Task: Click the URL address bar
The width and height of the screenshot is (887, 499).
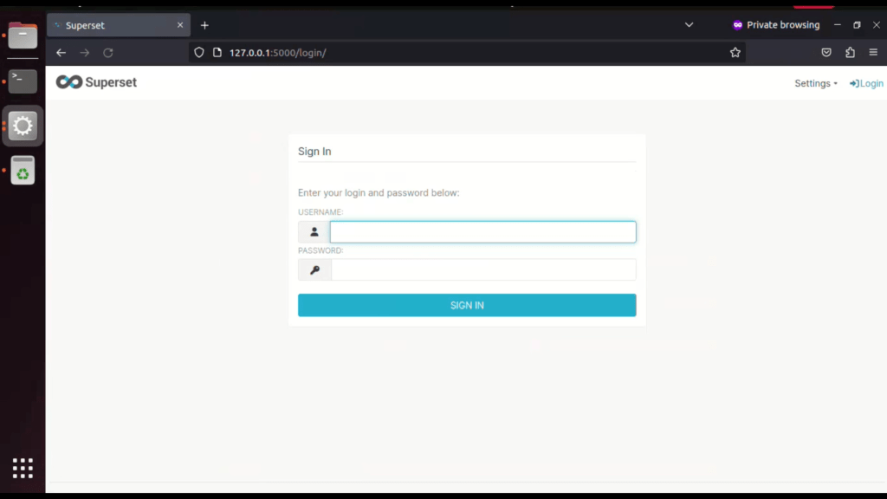Action: pyautogui.click(x=468, y=53)
